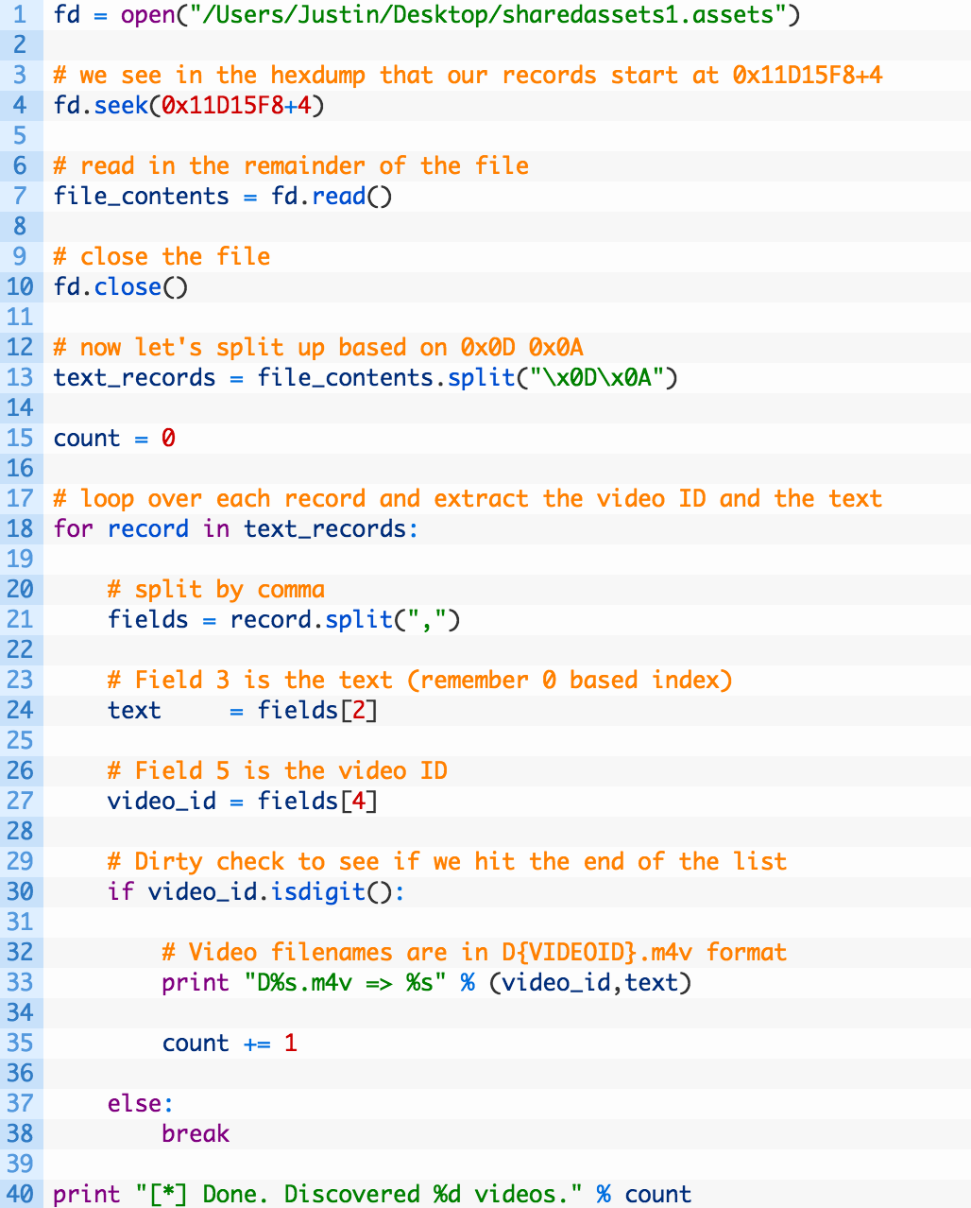Click the comment about splitting on 0x0D 0x0A
The height and width of the screenshot is (1208, 971).
click(x=318, y=348)
